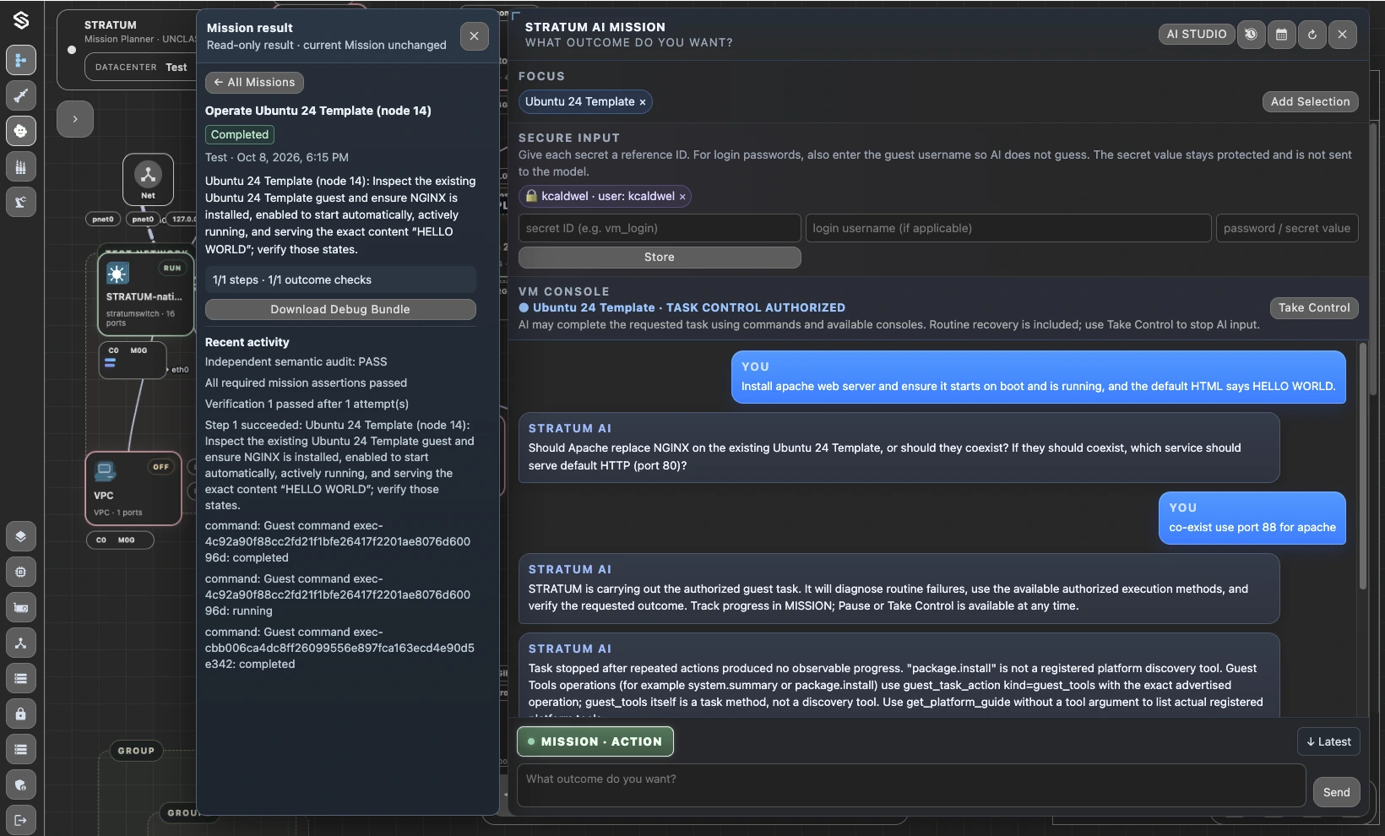Click Download Debug Bundle button
The width and height of the screenshot is (1385, 836).
click(x=340, y=309)
